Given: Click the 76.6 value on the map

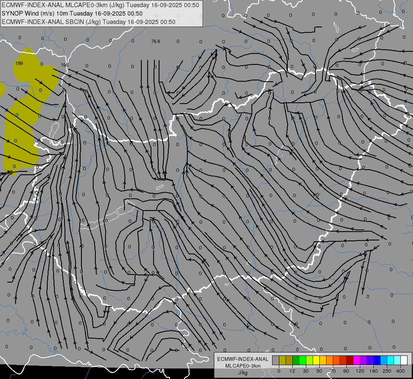Looking at the screenshot, I should click(x=156, y=41).
